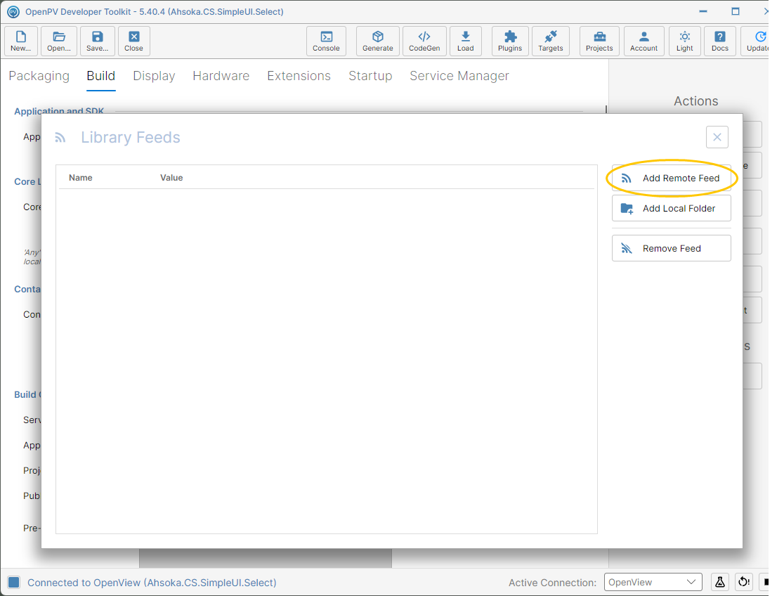Click the Connected to OpenView status text

(152, 583)
